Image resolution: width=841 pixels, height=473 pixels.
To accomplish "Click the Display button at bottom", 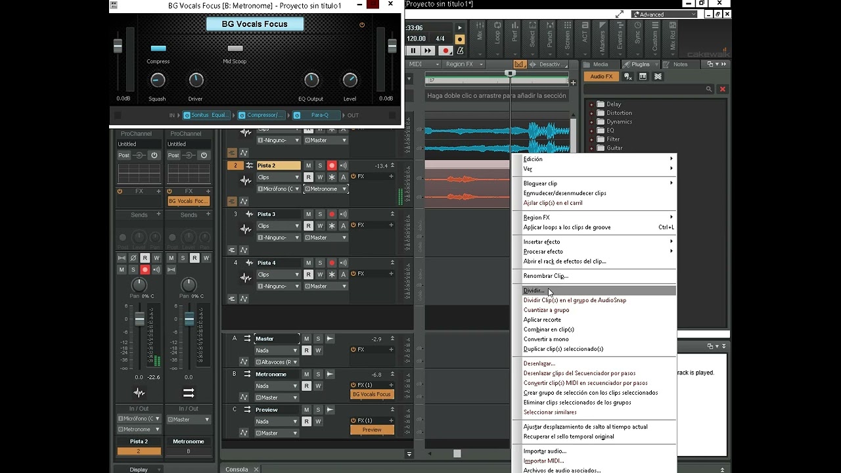I will point(139,470).
